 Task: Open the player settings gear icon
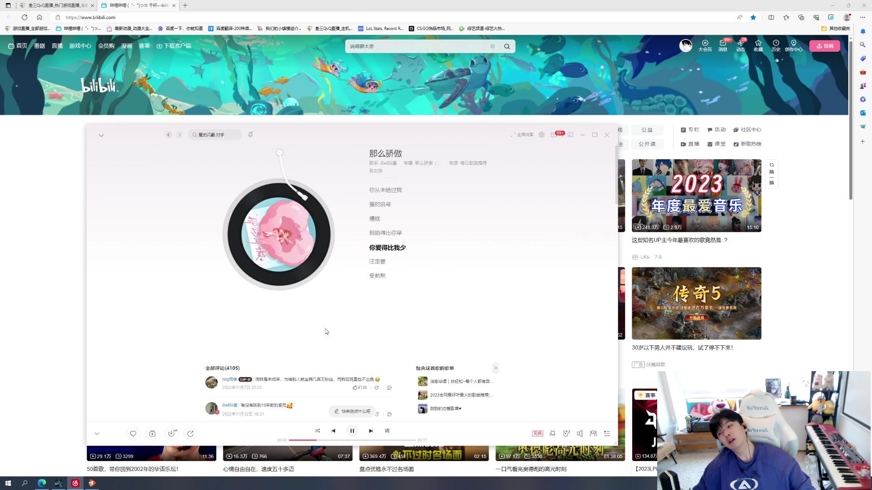tap(541, 135)
